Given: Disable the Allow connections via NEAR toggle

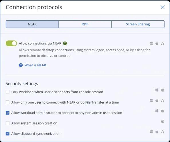Looking at the screenshot, I should coord(11,43).
